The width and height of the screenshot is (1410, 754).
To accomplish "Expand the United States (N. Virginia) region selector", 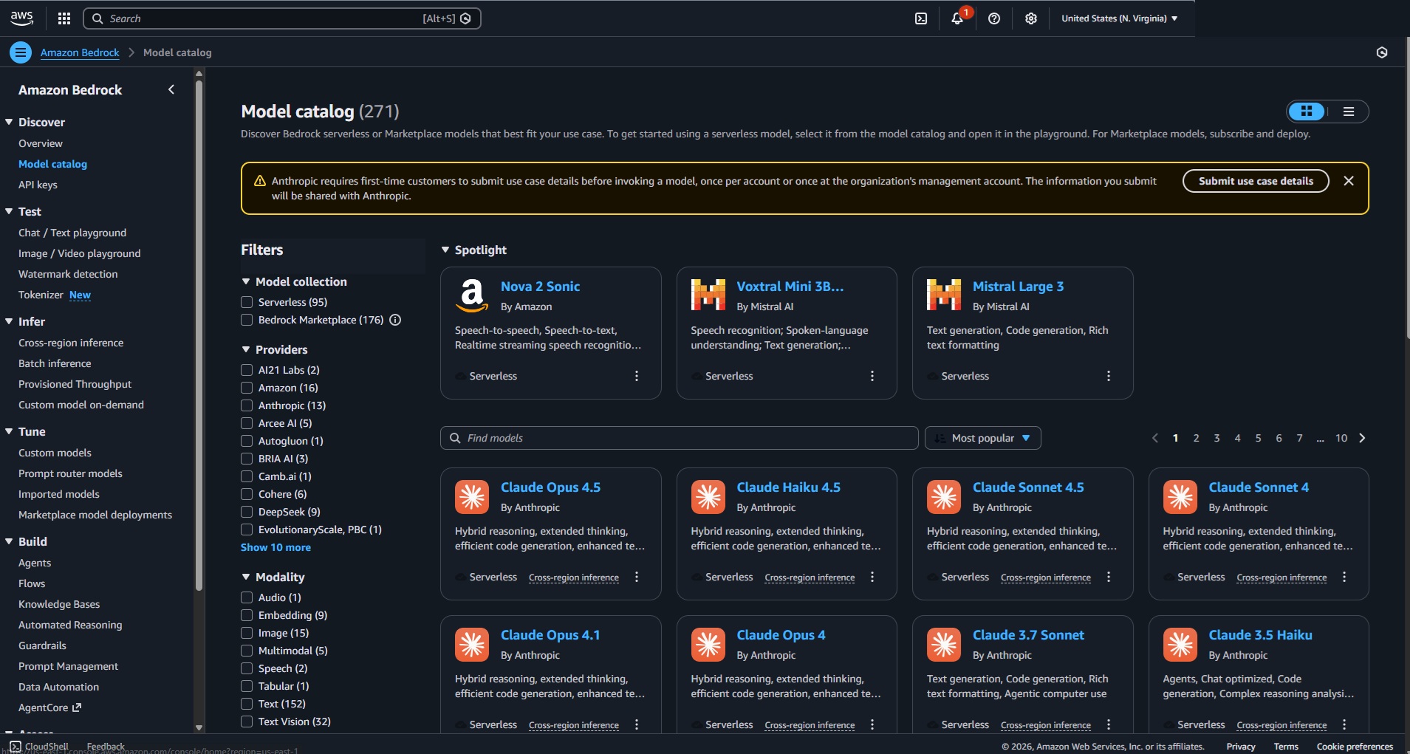I will tap(1119, 18).
